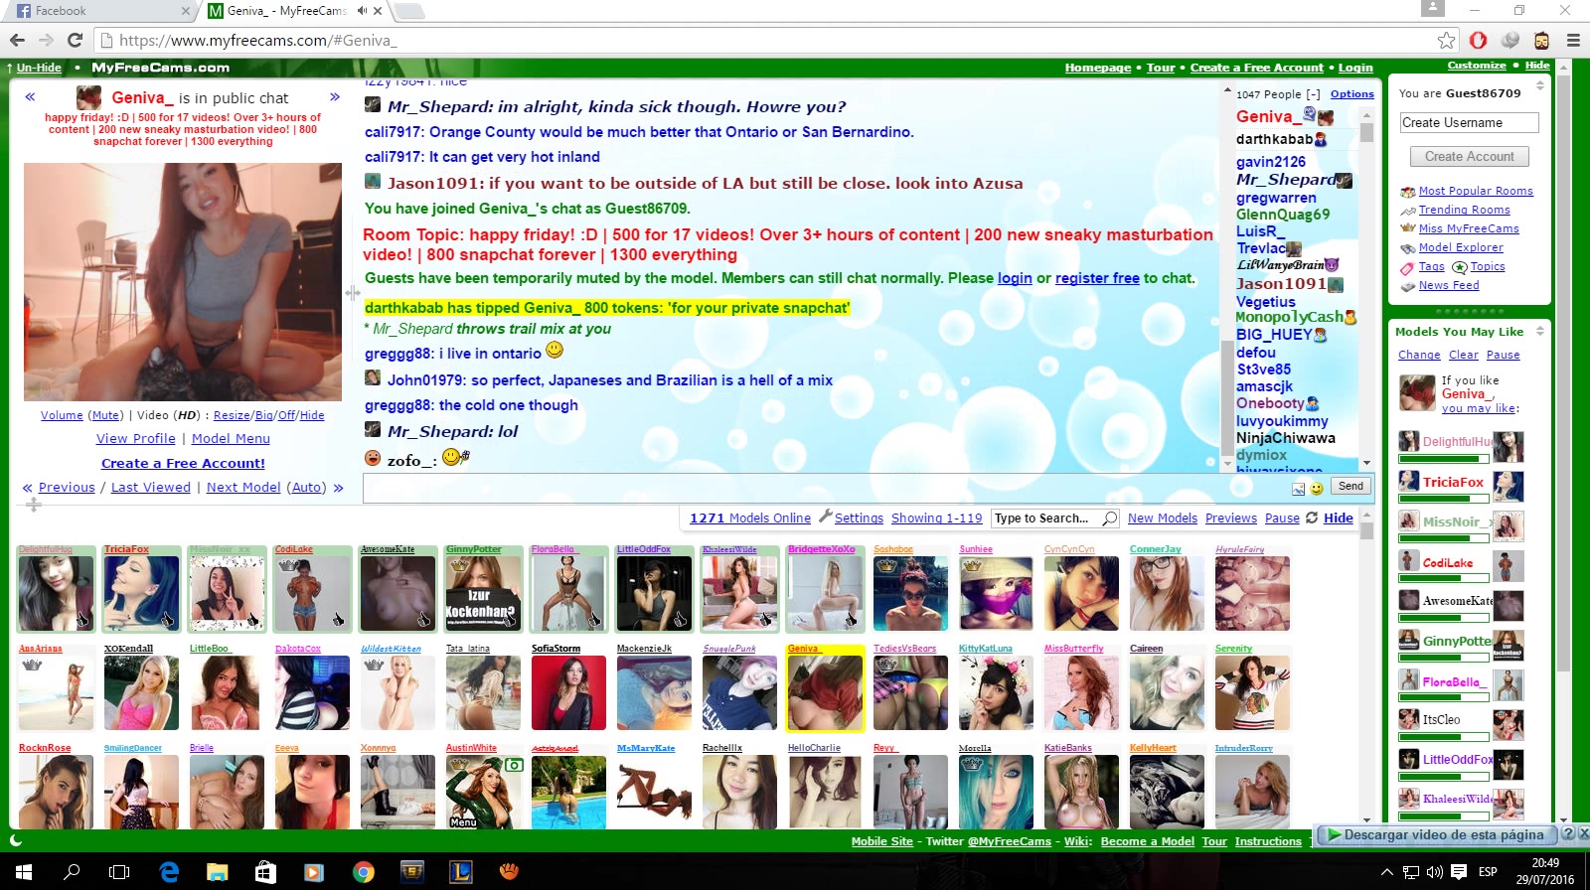
Task: Go to next model with right double-arrow
Action: [335, 96]
